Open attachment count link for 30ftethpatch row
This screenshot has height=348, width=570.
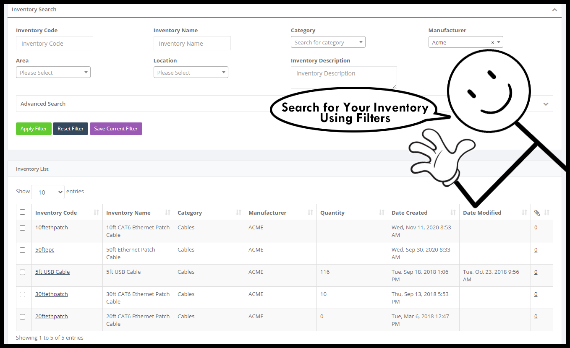coord(536,294)
